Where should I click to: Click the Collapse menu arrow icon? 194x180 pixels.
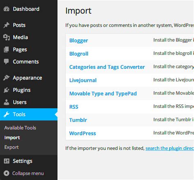click(x=7, y=173)
